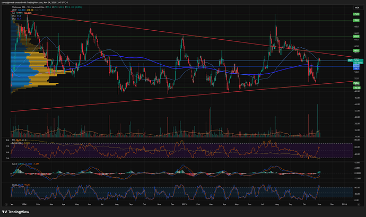Select the Stoch pane legend label
This screenshot has height=217, width=366.
[14, 184]
